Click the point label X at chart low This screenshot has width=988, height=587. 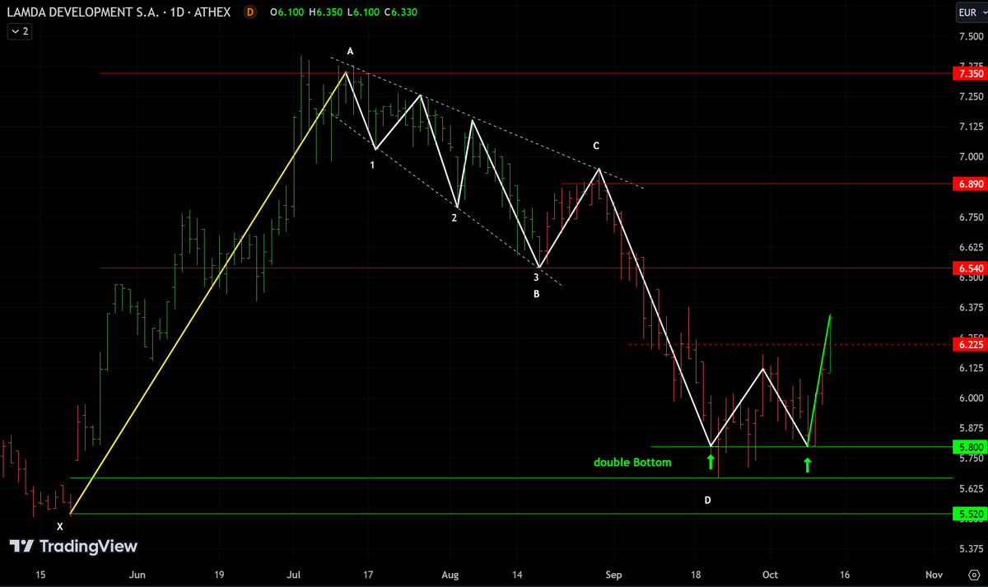point(59,525)
